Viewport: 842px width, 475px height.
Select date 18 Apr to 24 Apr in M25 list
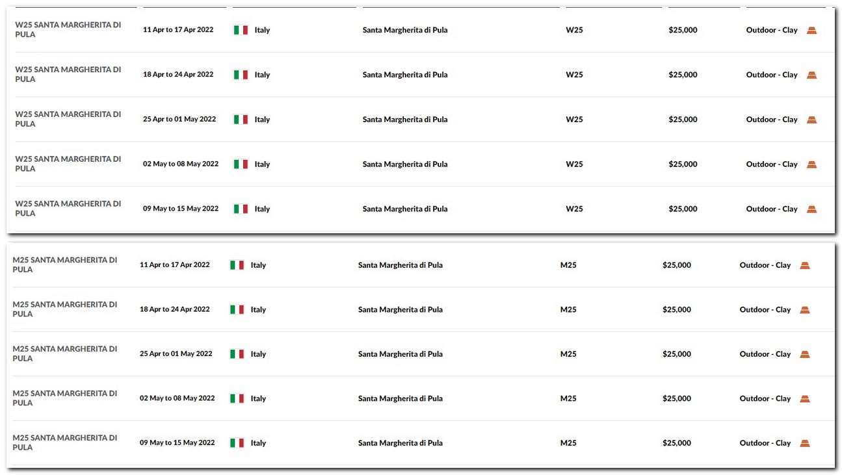[175, 310]
